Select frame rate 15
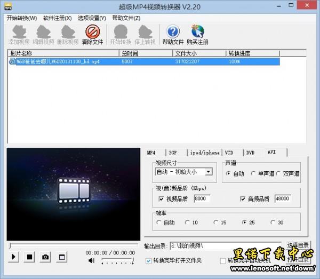The width and height of the screenshot is (320, 279). click(215, 222)
